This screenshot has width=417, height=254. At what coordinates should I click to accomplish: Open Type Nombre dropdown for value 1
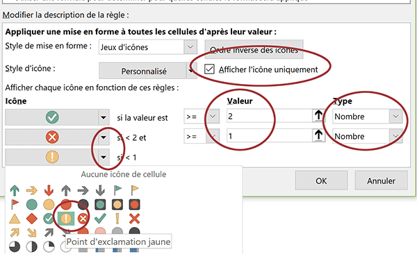click(395, 136)
